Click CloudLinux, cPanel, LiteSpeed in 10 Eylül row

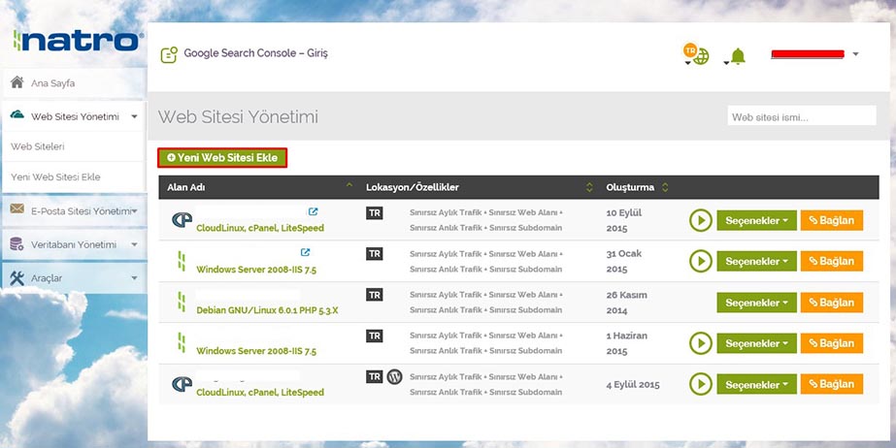pos(260,228)
